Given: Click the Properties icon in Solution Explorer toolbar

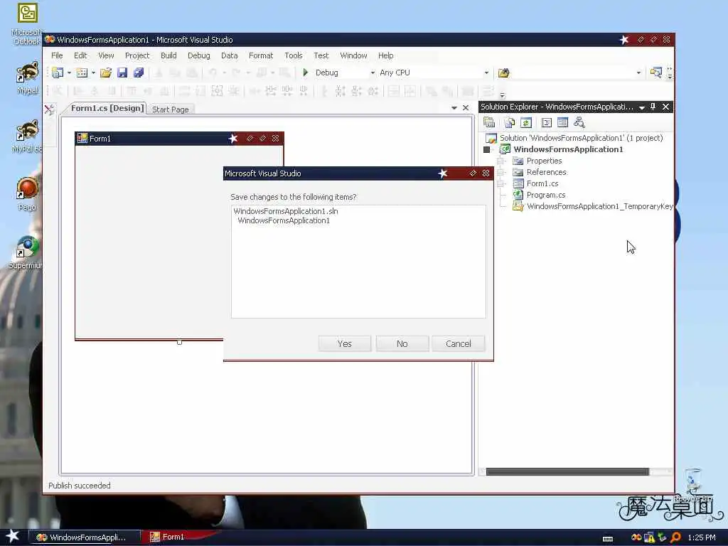Looking at the screenshot, I should (x=489, y=122).
